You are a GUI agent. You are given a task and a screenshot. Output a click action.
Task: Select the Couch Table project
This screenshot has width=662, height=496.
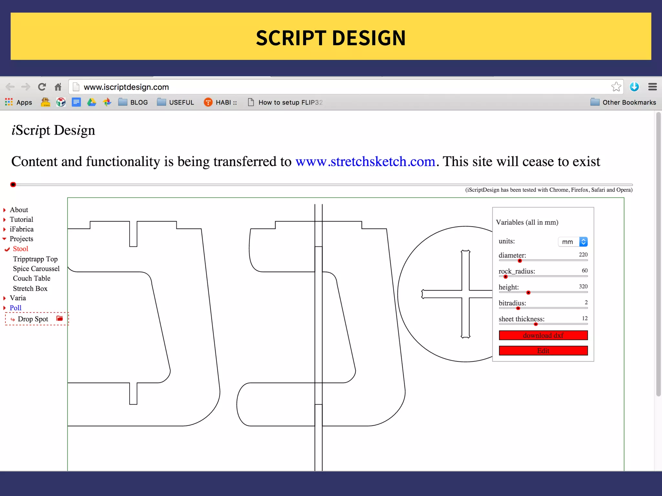(x=32, y=278)
